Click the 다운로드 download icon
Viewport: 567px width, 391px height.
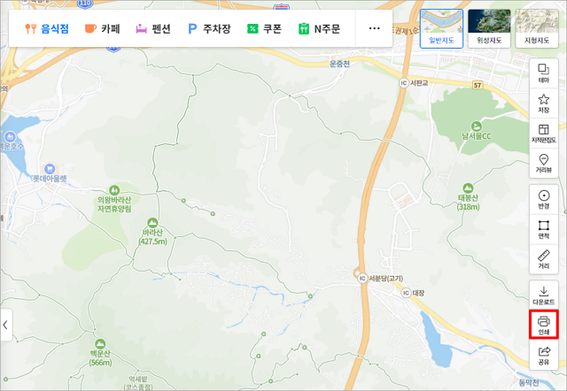pos(544,294)
